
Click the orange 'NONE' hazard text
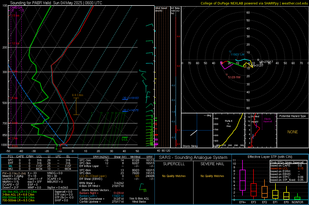click(x=293, y=132)
